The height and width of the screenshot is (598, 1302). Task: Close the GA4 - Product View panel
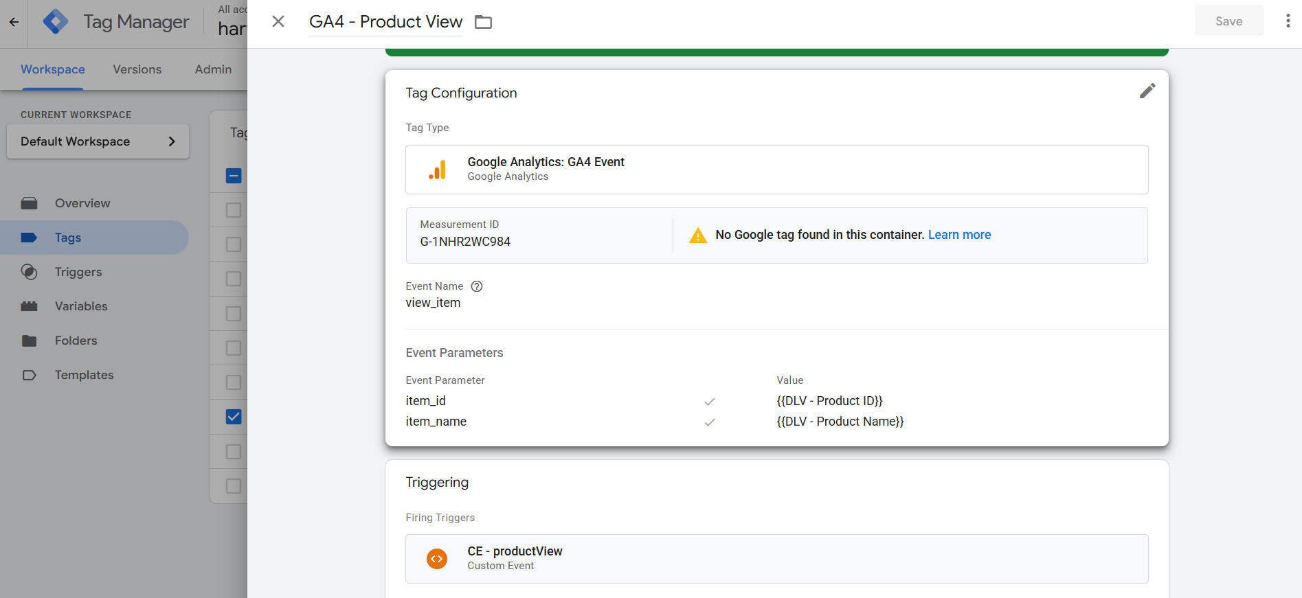(x=278, y=21)
